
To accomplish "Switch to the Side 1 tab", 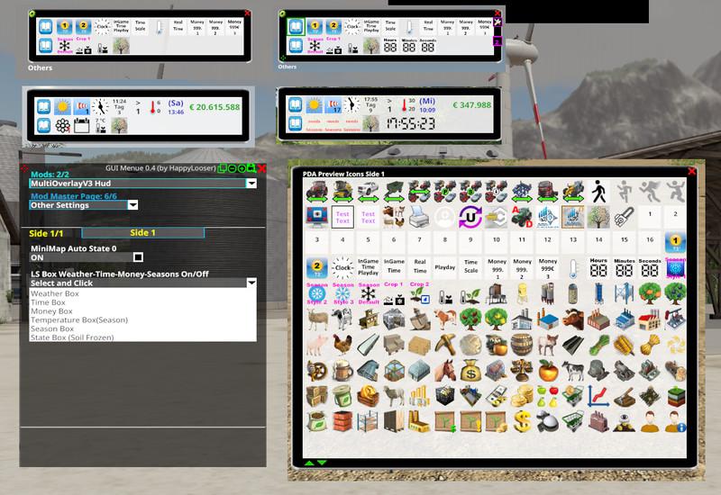I will coord(142,232).
